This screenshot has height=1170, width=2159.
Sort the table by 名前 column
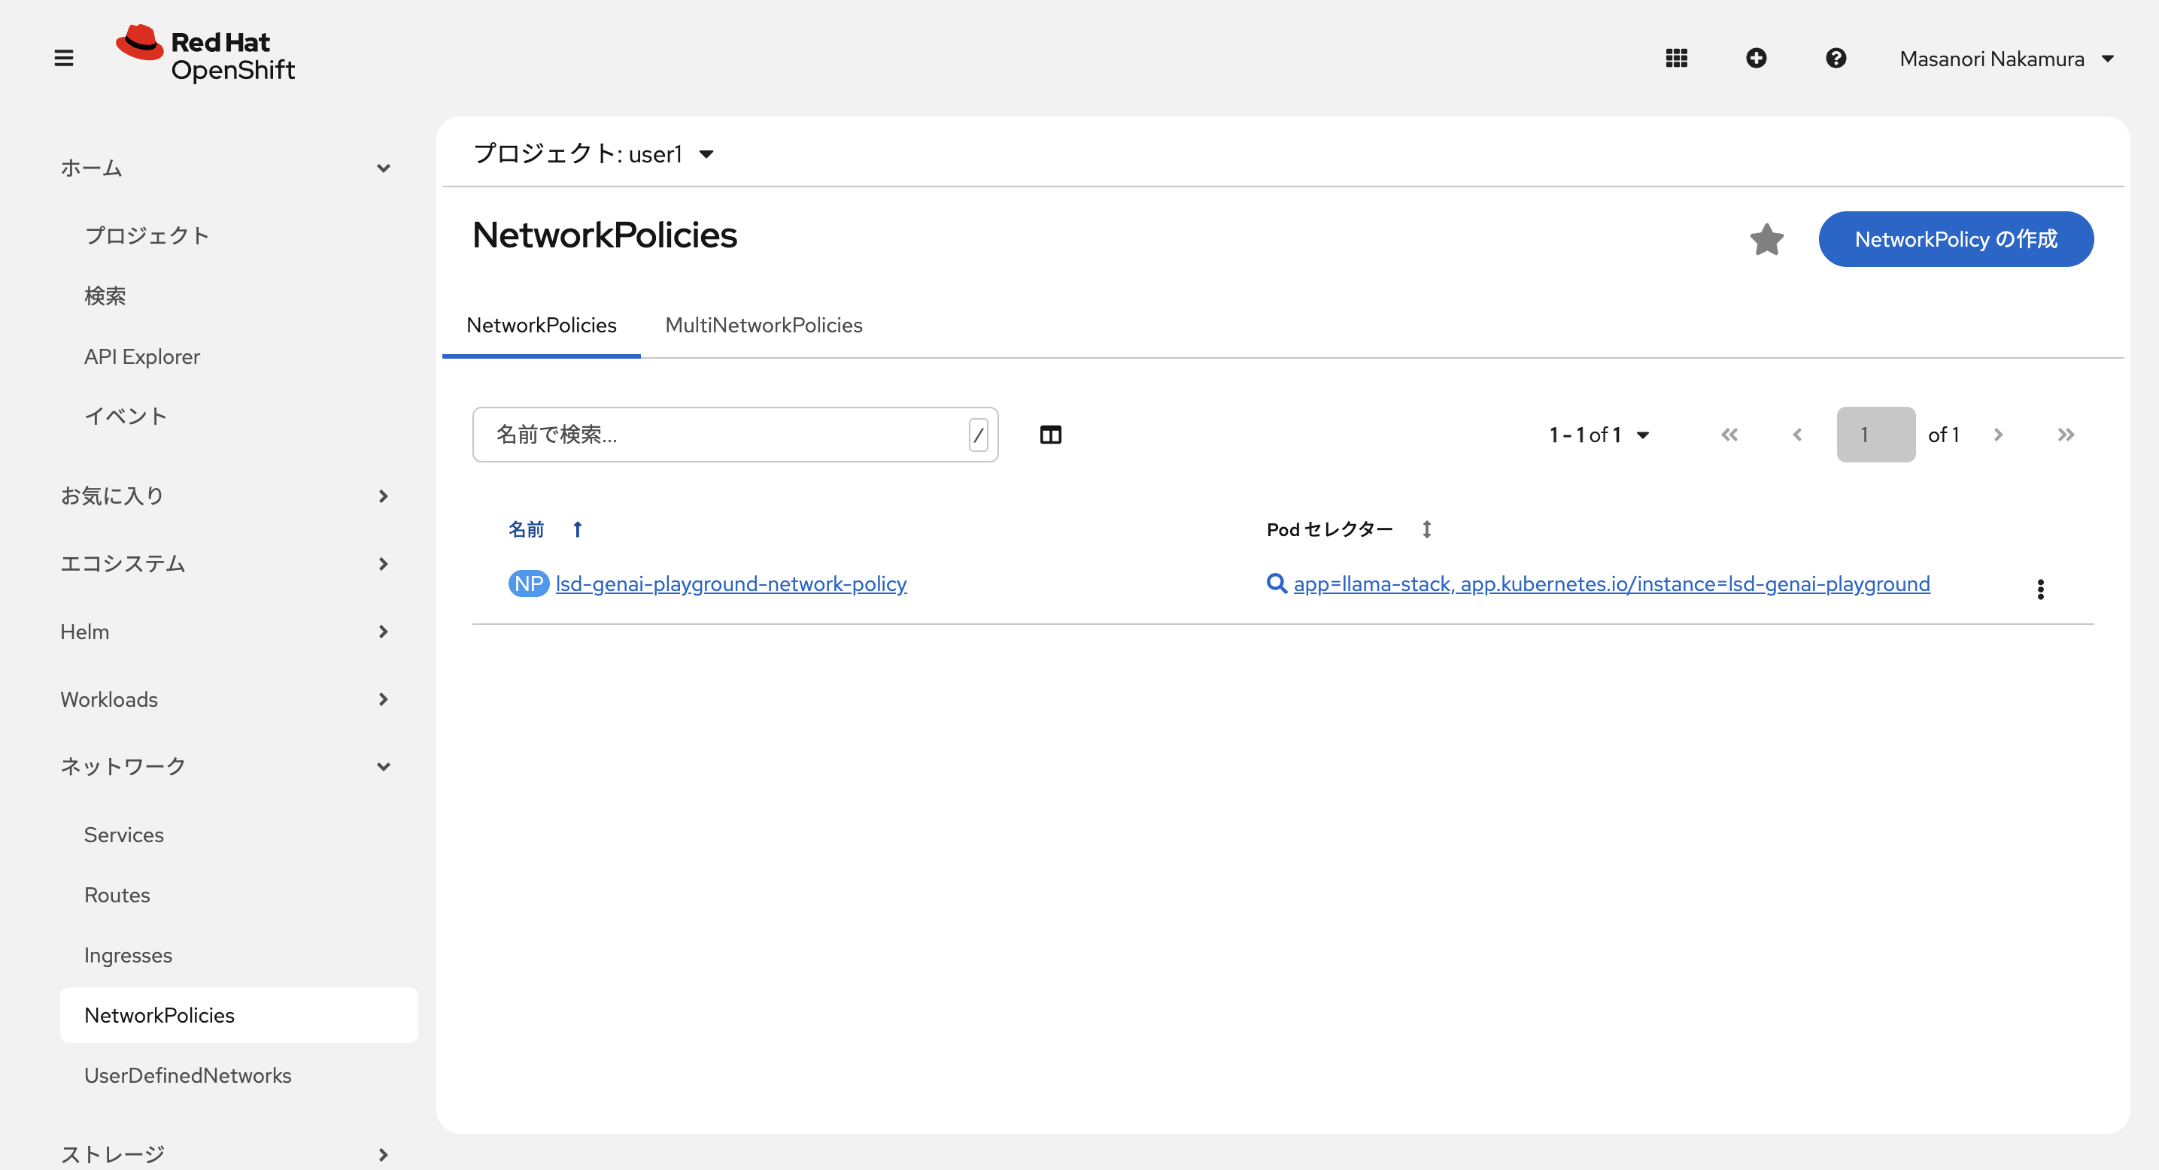point(527,529)
